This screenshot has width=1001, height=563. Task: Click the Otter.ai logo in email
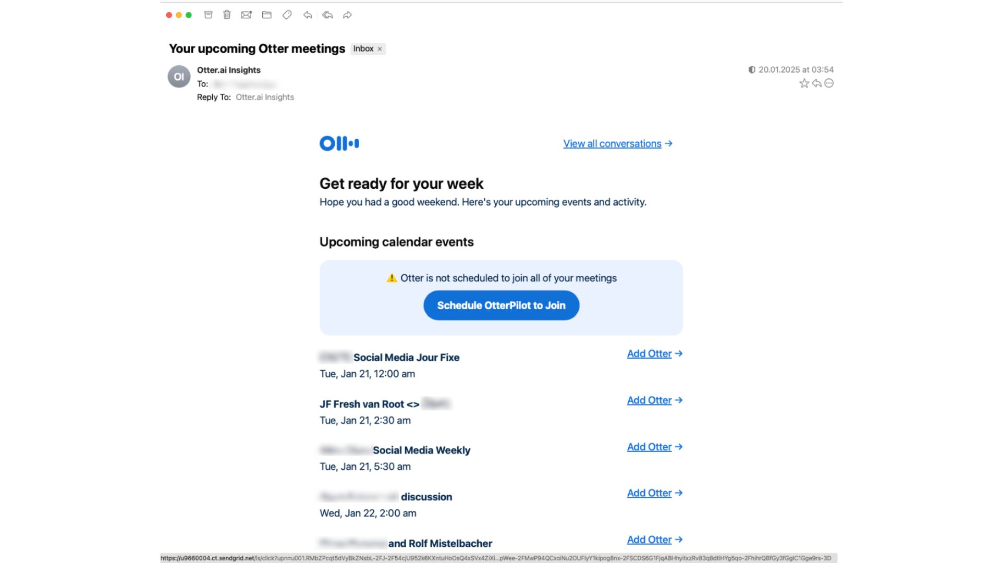tap(339, 143)
